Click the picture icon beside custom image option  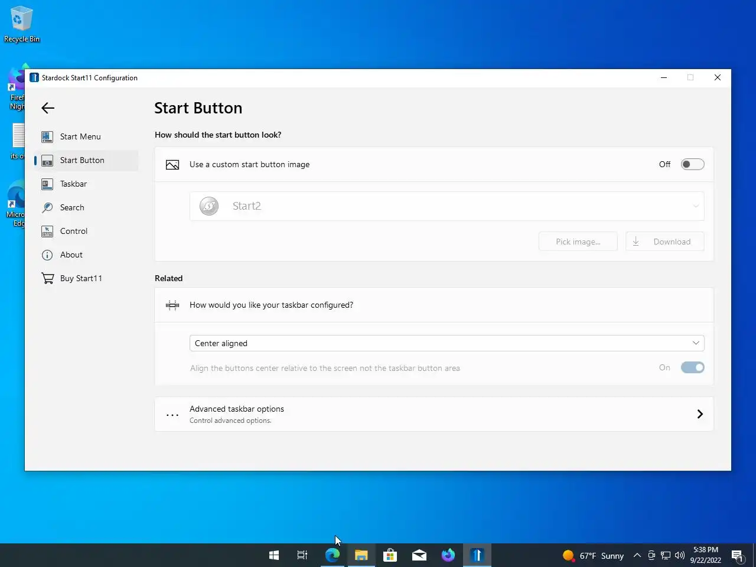172,165
